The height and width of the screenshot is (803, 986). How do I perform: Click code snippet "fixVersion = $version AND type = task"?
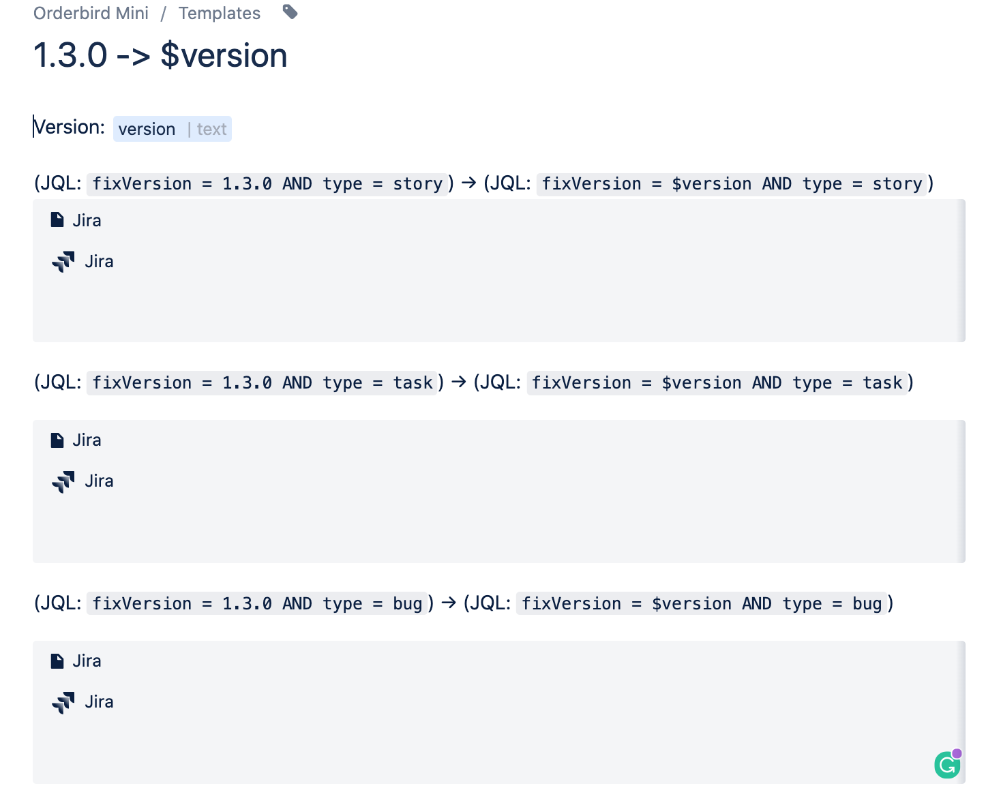click(717, 383)
